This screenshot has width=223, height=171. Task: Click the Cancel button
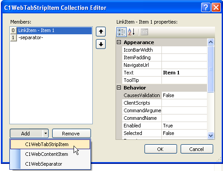pos(197,149)
